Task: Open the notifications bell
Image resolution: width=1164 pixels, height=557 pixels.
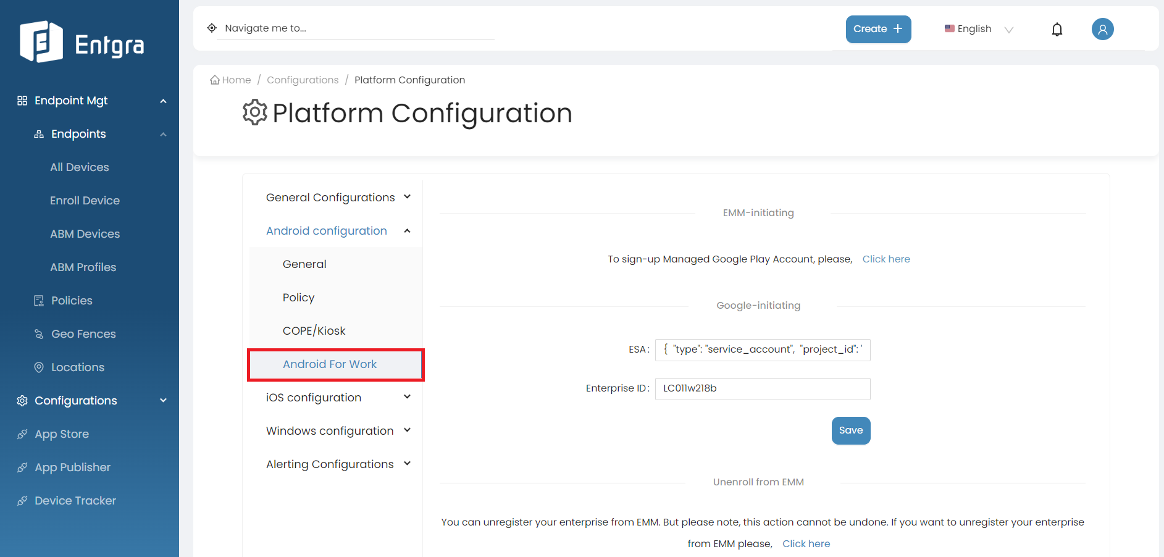Action: [x=1057, y=29]
